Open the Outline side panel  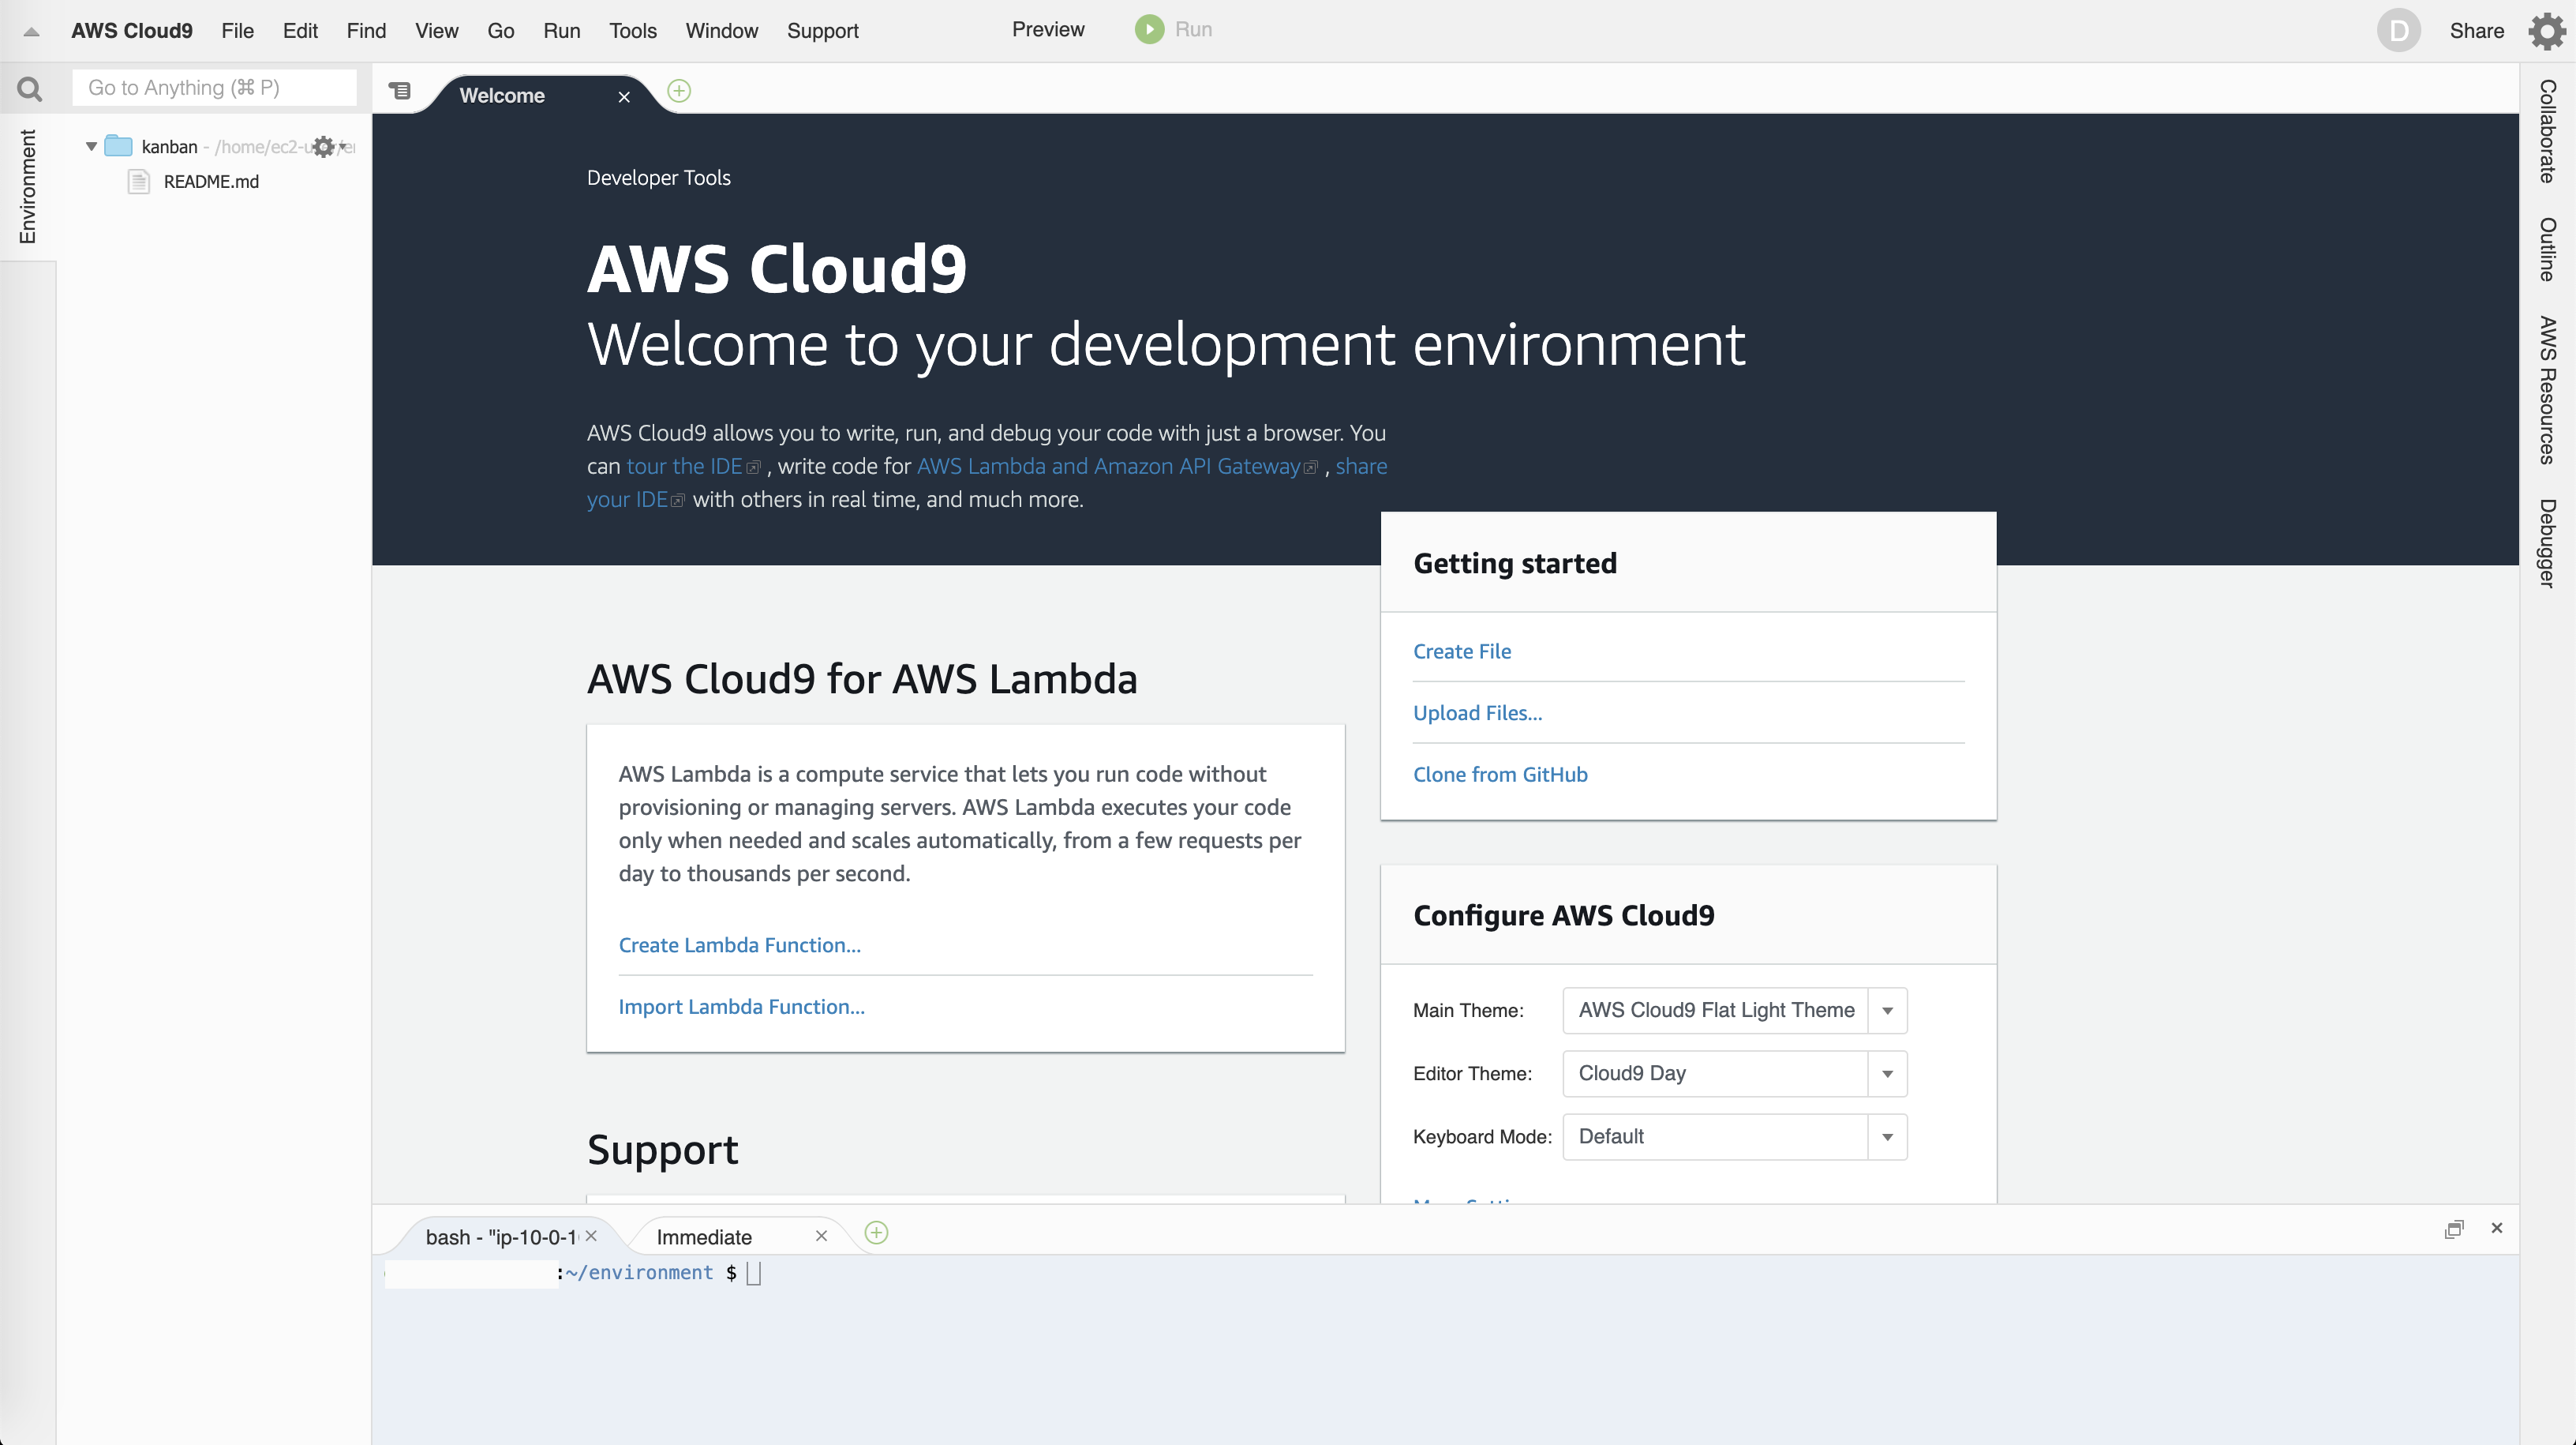point(2547,250)
